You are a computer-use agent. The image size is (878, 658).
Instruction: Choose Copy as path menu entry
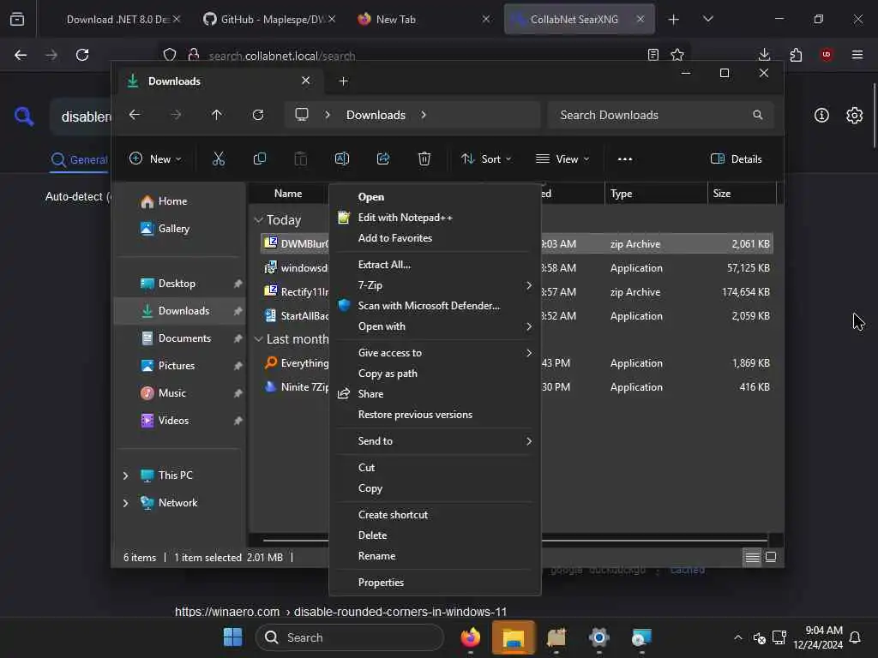pos(435,374)
